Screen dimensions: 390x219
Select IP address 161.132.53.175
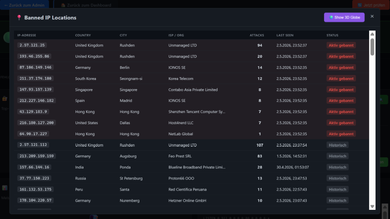[x=35, y=189]
